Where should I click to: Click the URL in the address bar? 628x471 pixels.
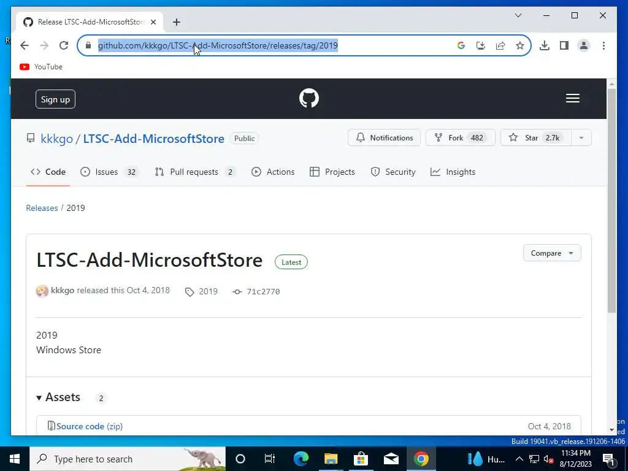pyautogui.click(x=218, y=45)
